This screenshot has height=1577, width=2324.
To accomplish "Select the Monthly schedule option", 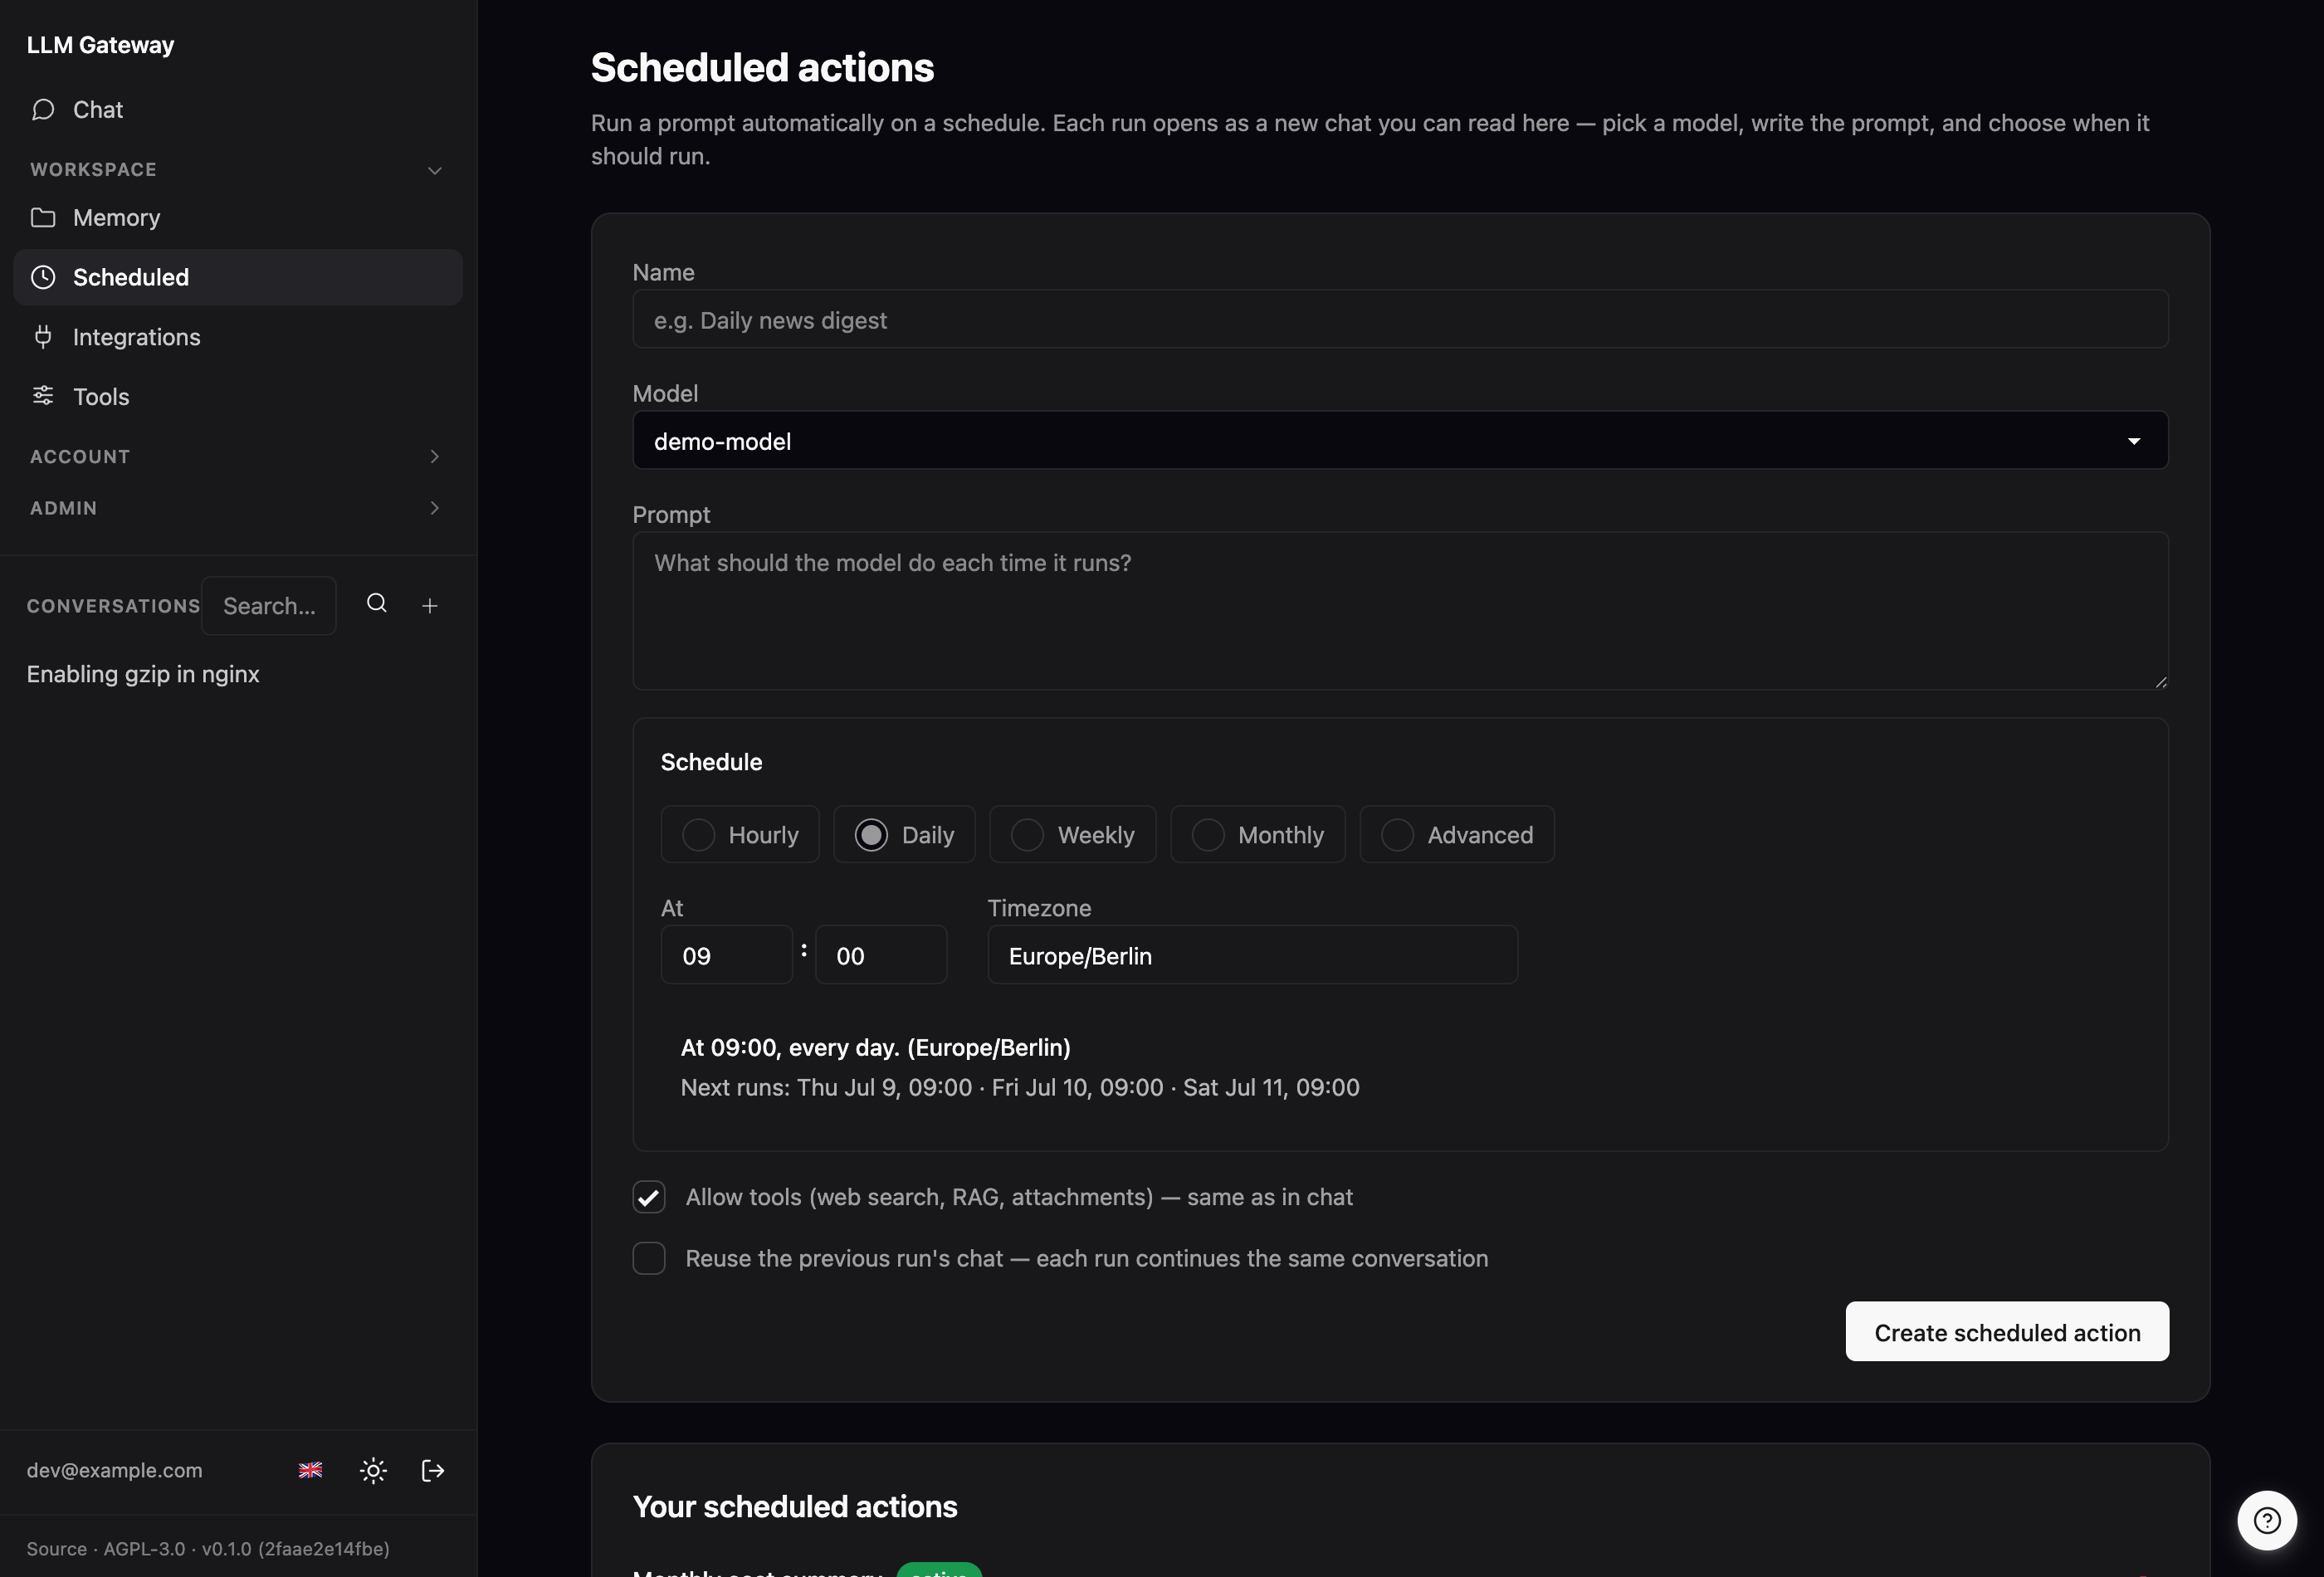I will [1258, 835].
